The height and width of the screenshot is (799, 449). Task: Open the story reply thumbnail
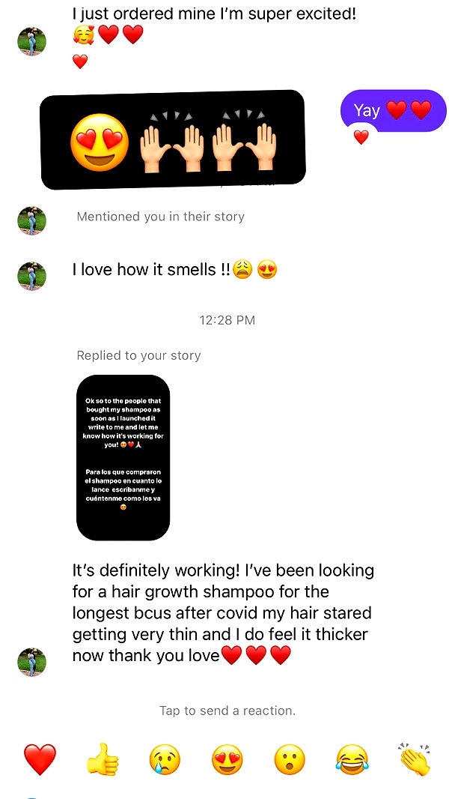point(123,458)
